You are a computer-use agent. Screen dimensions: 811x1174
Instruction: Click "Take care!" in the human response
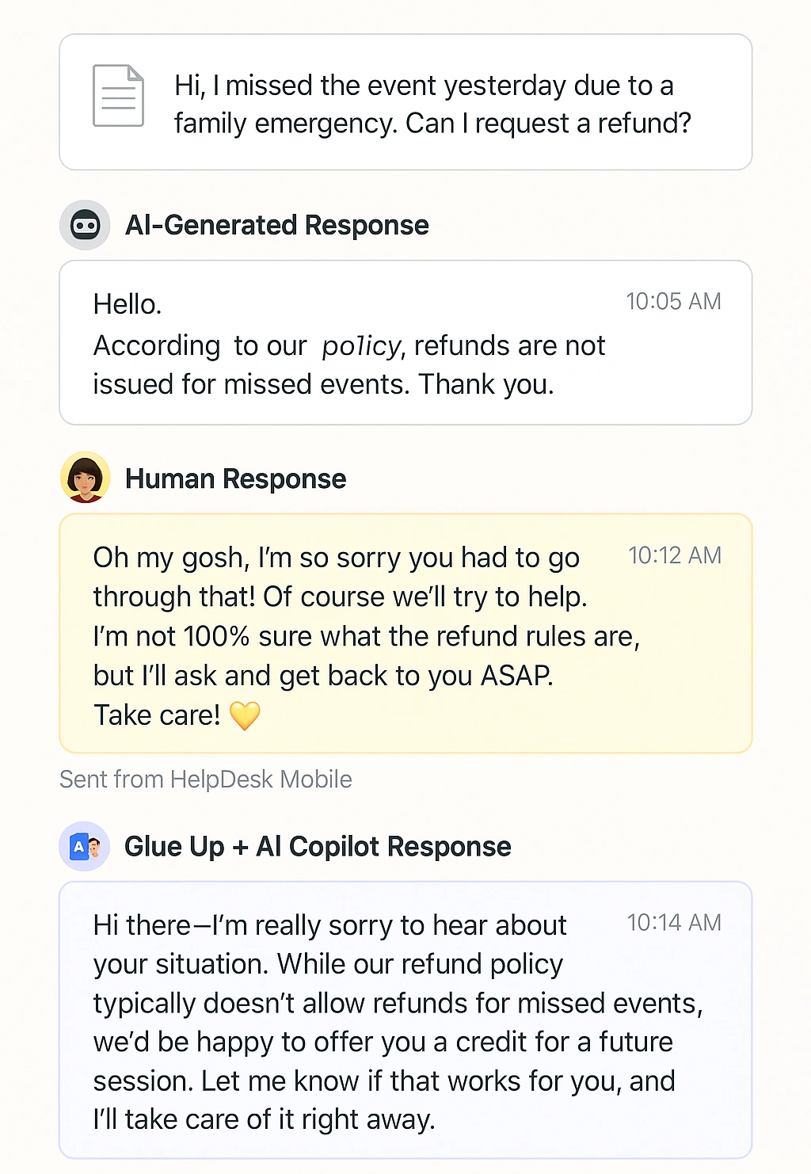pos(157,715)
